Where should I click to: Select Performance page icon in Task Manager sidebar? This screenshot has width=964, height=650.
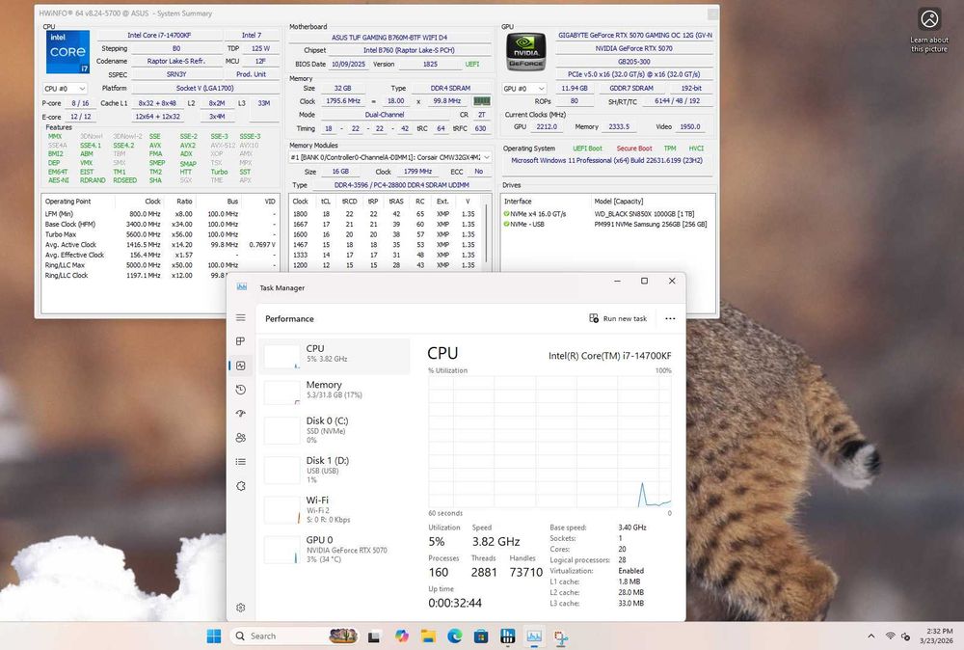(x=240, y=366)
